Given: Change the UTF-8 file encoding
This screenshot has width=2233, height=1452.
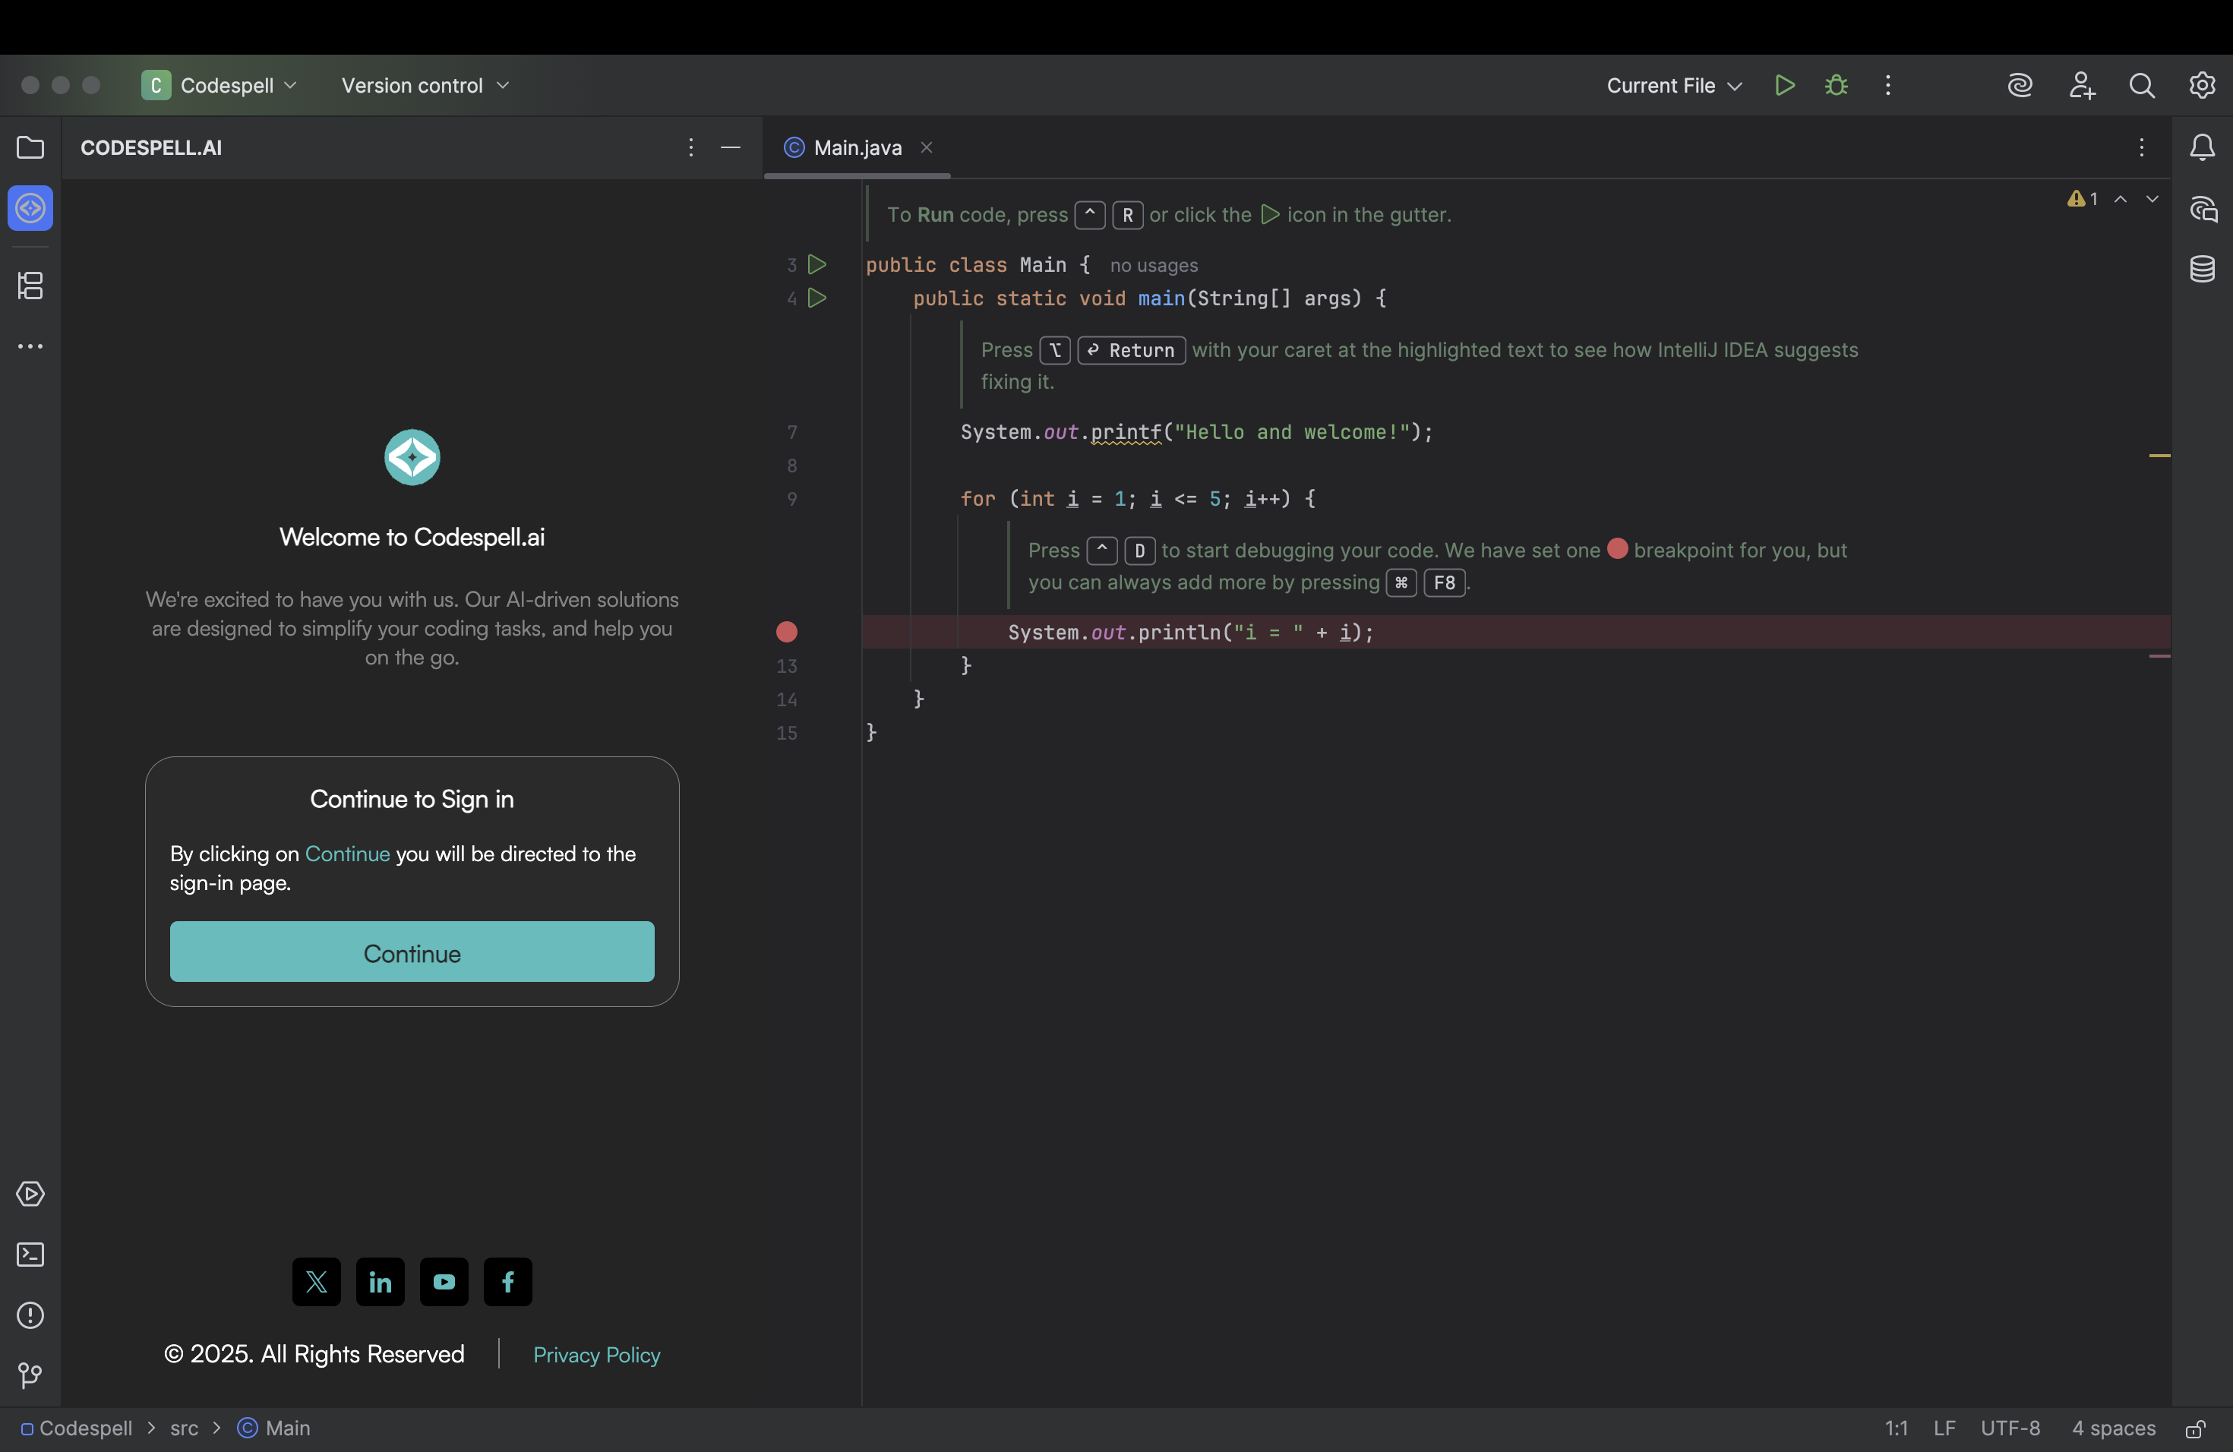Looking at the screenshot, I should (x=2010, y=1428).
